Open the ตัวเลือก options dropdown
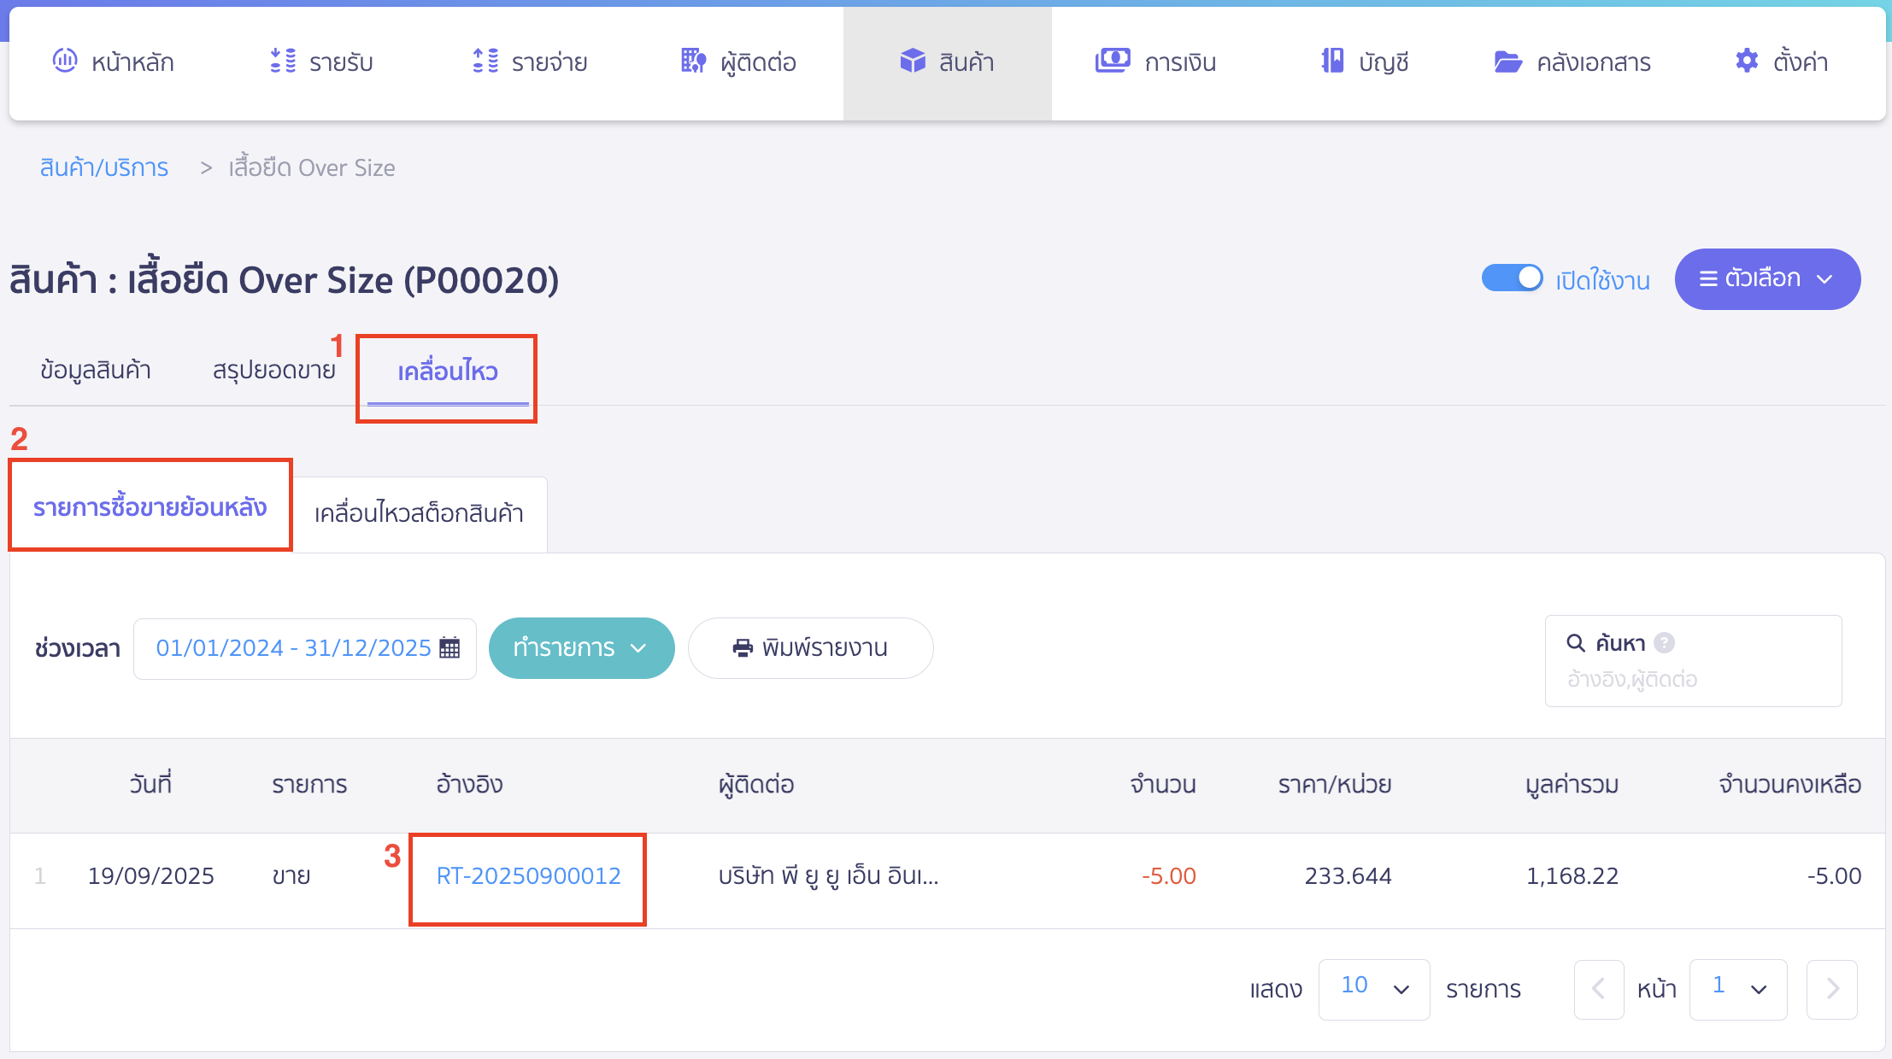 [1766, 279]
